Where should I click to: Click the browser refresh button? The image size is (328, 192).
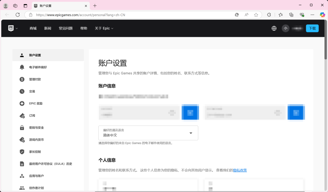(x=18, y=15)
